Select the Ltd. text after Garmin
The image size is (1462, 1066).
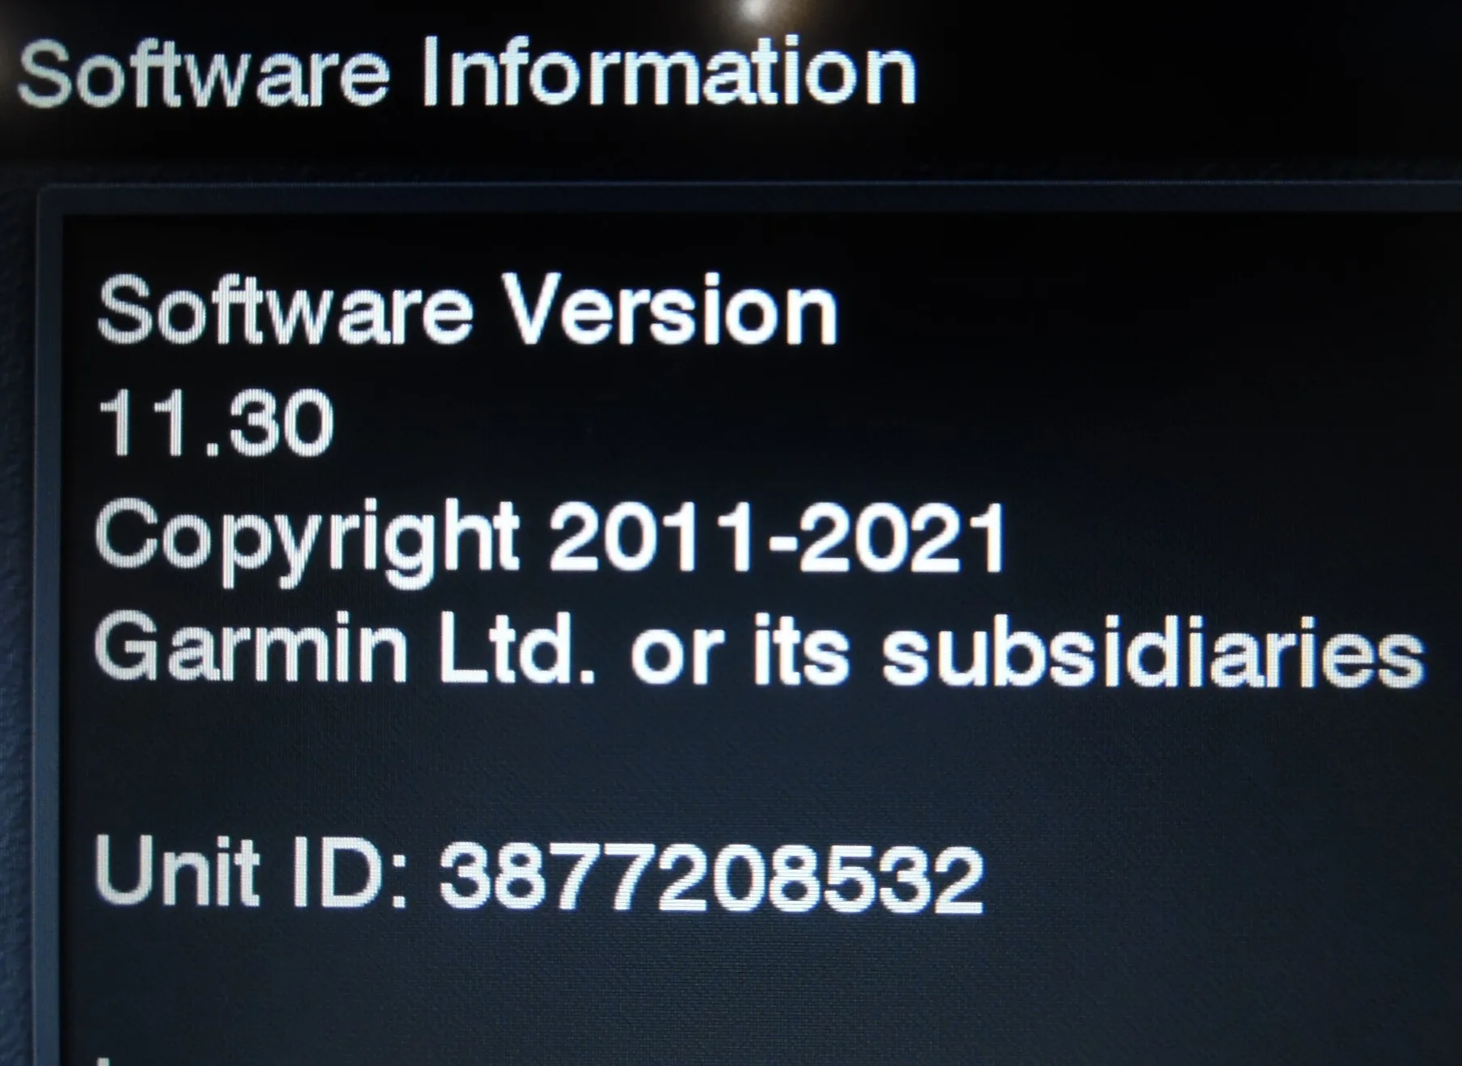[517, 648]
